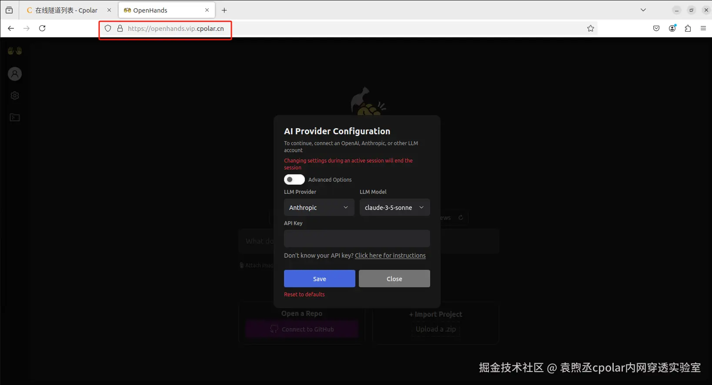This screenshot has width=712, height=385.
Task: Close the Cpolar tunnel list tab
Action: tap(109, 10)
